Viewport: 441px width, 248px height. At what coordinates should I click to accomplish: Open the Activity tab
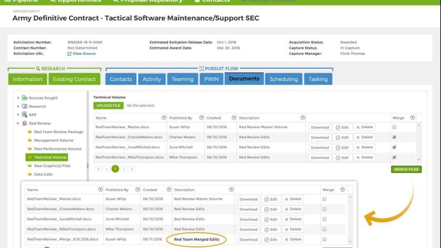[152, 79]
